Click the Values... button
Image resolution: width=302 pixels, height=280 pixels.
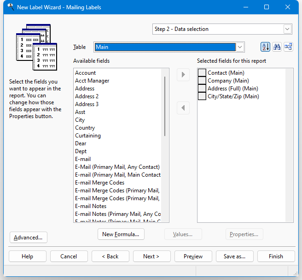[183, 234]
